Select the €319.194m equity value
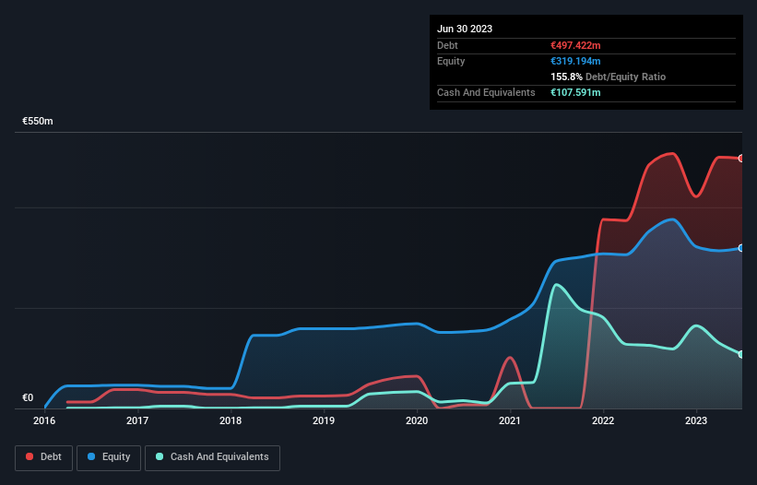Screen dimensions: 757x485 (x=575, y=61)
